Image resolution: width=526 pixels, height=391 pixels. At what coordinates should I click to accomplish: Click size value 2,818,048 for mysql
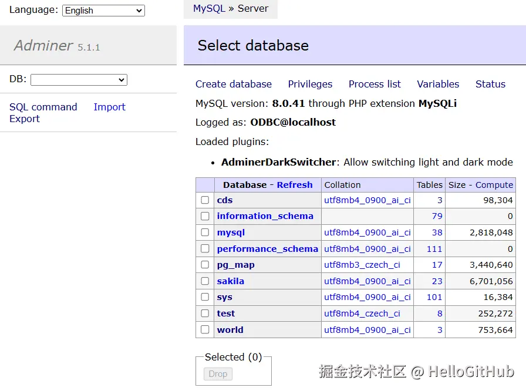pos(491,232)
